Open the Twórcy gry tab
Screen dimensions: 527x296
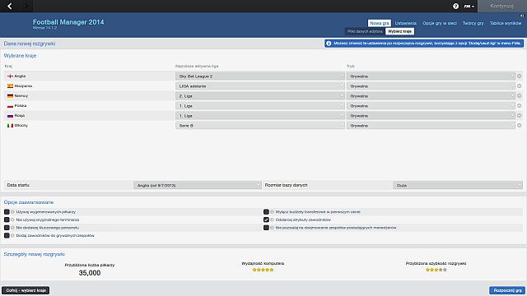tap(473, 23)
